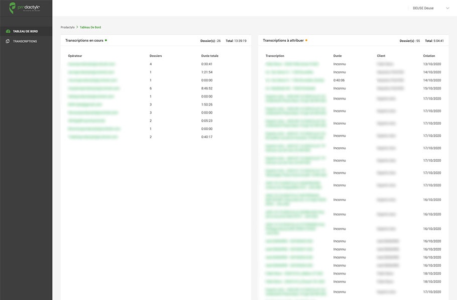Open the DEUSE Deuse user menu
Image resolution: width=457 pixels, height=300 pixels.
423,8
